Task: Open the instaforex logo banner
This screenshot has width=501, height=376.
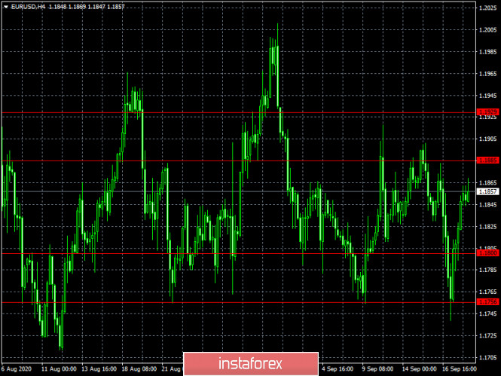Action: click(251, 363)
